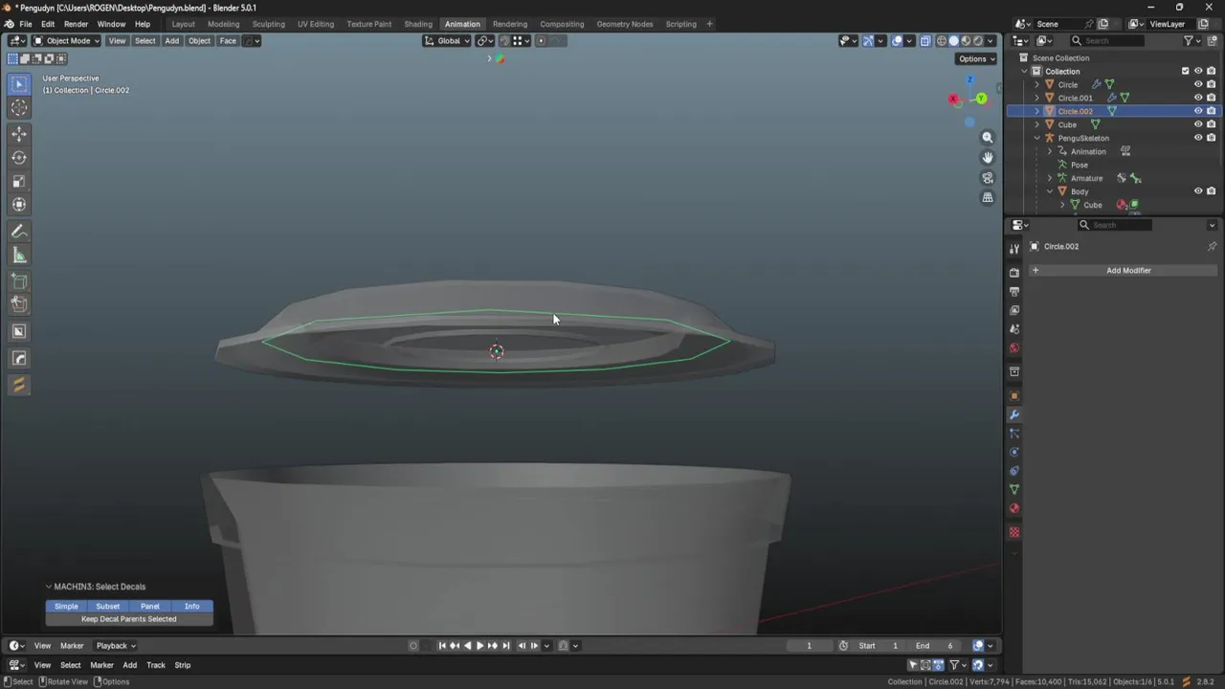This screenshot has height=689, width=1225.
Task: Switch to the Modeling workspace tab
Action: (x=224, y=24)
